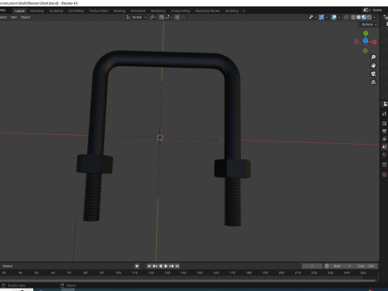
Task: Open the gizmo options dropdown arrow
Action: click(327, 17)
